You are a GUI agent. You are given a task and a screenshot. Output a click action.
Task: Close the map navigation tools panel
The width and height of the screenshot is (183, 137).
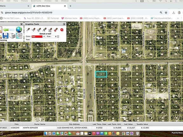(22, 24)
